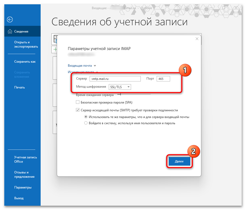This screenshot has height=210, width=246.
Task: Click the Далее button
Action: (179, 161)
